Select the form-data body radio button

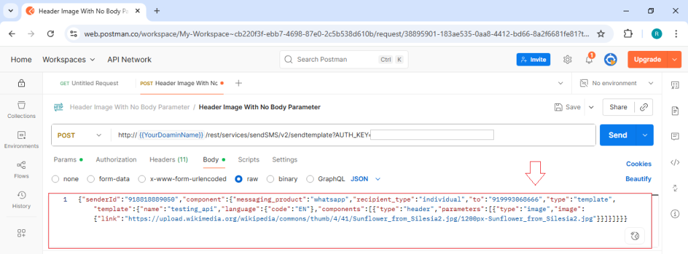pos(91,179)
